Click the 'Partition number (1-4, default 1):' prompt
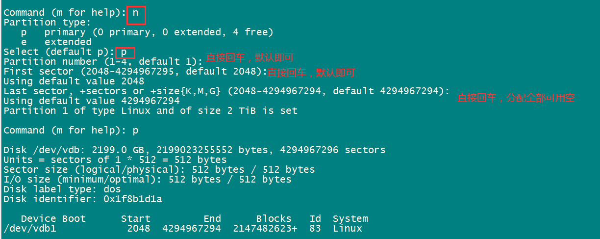This screenshot has width=600, height=239. coord(103,62)
